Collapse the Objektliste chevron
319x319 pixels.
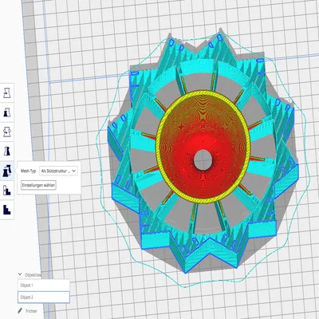pyautogui.click(x=20, y=274)
